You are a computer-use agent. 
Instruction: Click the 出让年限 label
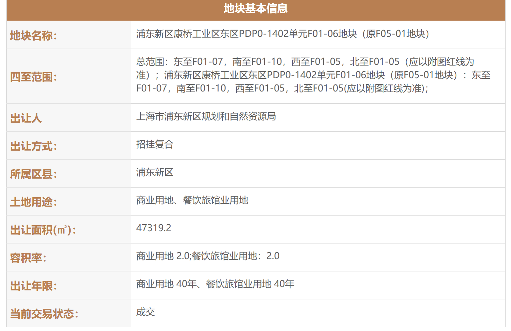click(33, 286)
